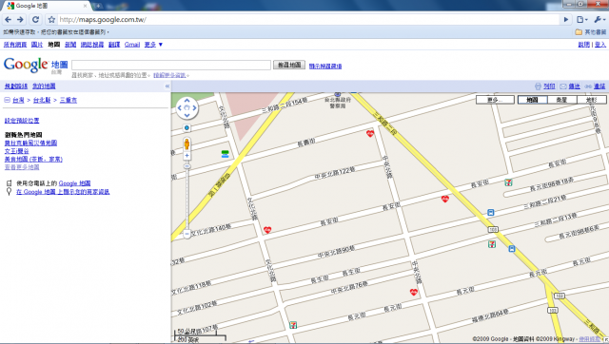The width and height of the screenshot is (609, 344).
Task: Click the 7-Eleven marker below route 103 shield
Action: pos(492,244)
